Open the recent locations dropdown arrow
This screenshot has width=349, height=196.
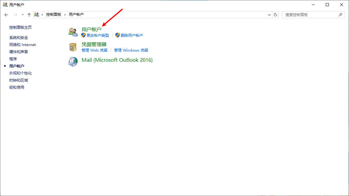coord(23,15)
